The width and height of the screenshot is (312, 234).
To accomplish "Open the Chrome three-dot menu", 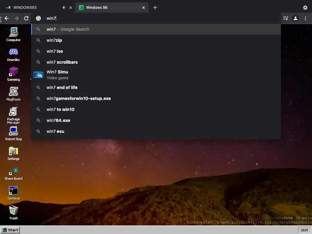I will point(305,18).
